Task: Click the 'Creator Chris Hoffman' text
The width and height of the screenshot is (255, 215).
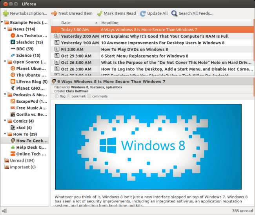Action: point(71,91)
